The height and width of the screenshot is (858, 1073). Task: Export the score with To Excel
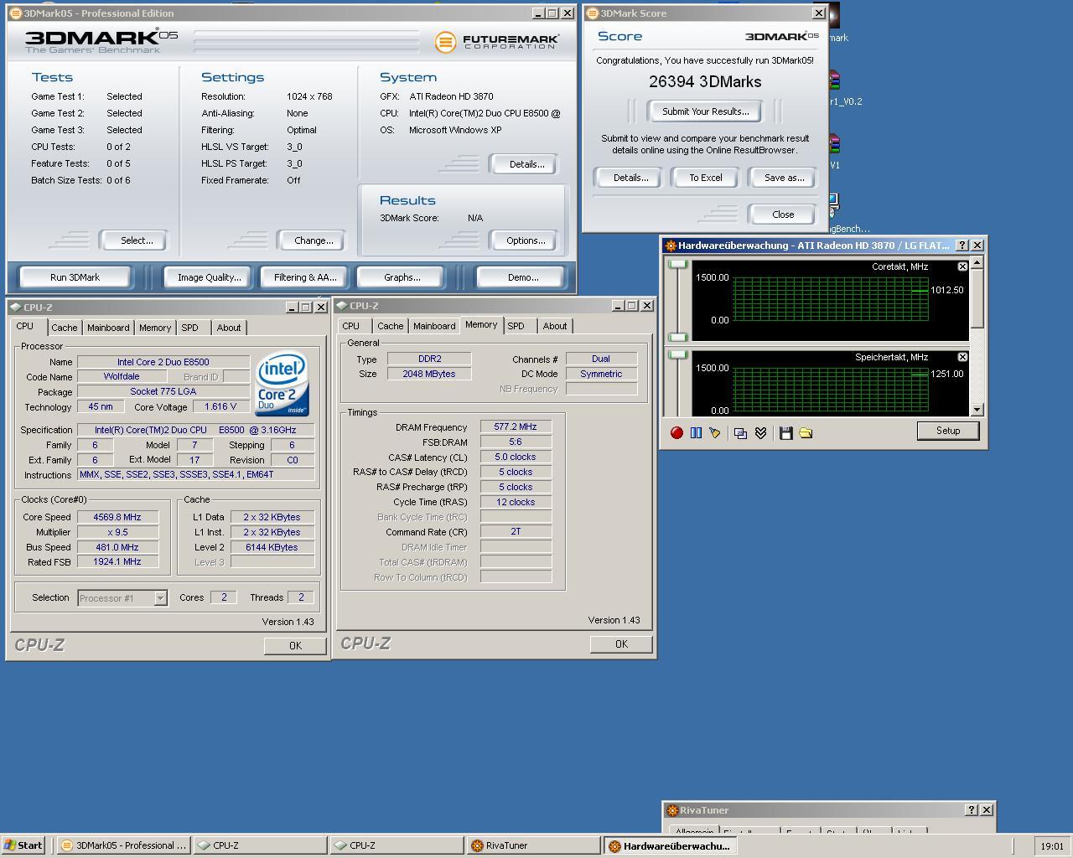click(x=705, y=178)
